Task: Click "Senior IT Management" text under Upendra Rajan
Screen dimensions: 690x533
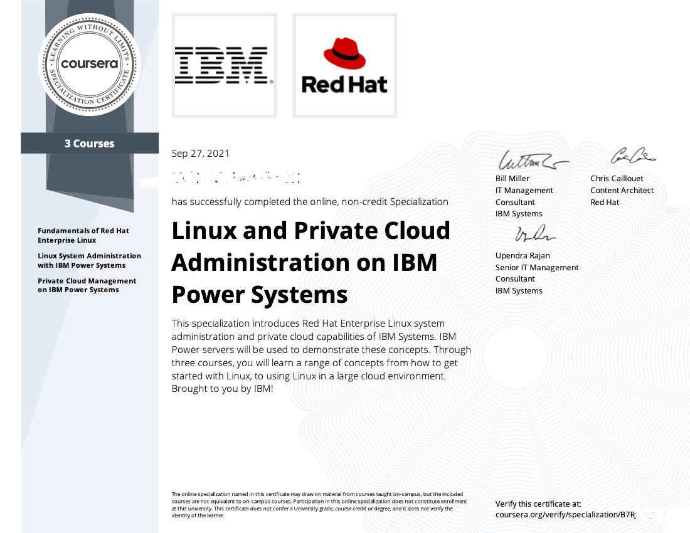Action: click(537, 267)
